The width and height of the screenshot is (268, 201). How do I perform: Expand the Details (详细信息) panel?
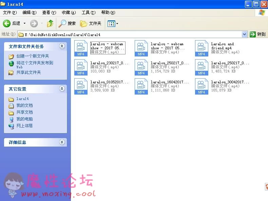click(x=62, y=142)
